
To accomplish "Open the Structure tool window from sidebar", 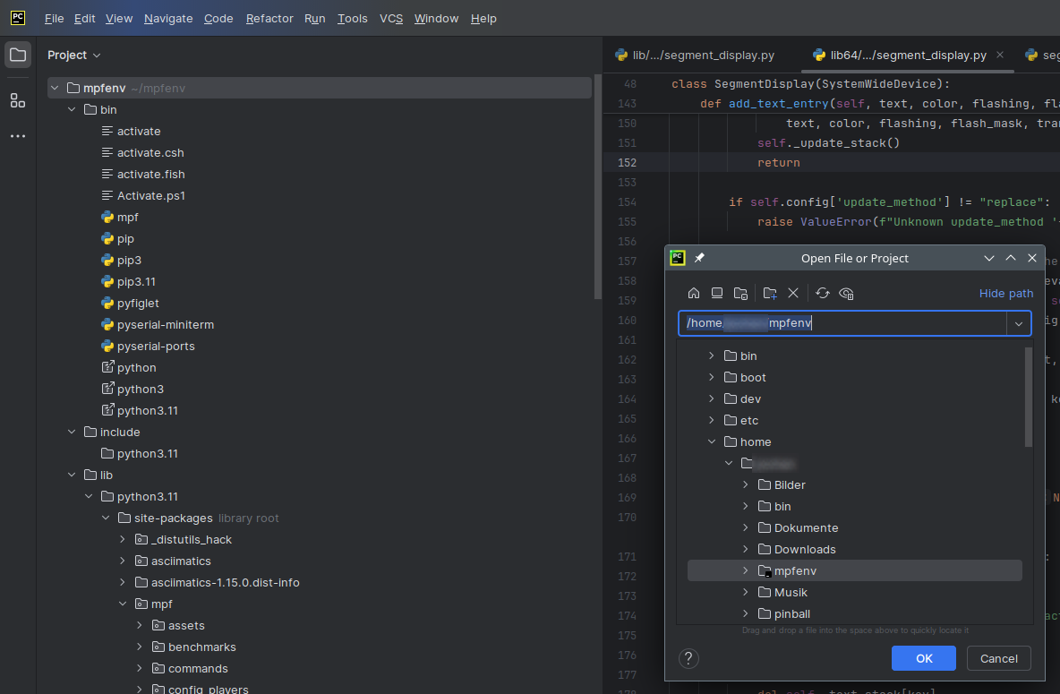I will (x=18, y=100).
